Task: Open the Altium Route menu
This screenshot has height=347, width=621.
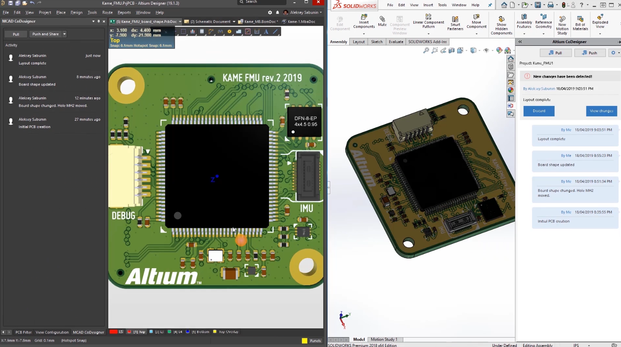Action: 108,12
